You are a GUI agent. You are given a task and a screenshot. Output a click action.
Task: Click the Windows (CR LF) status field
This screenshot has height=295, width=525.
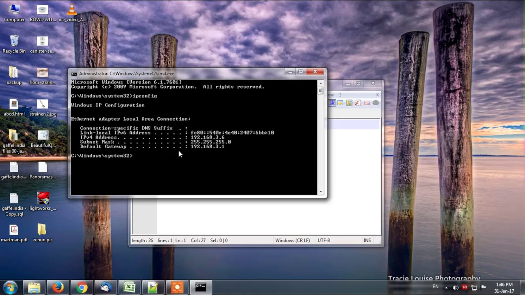coord(293,241)
